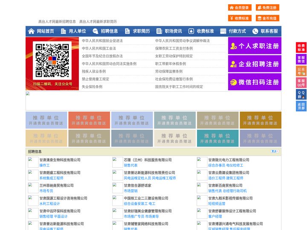
Task: Open 全国年节及纪念日放假办法 link
Action: click(x=102, y=56)
